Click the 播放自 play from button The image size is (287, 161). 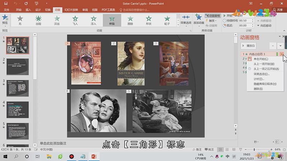(248, 46)
